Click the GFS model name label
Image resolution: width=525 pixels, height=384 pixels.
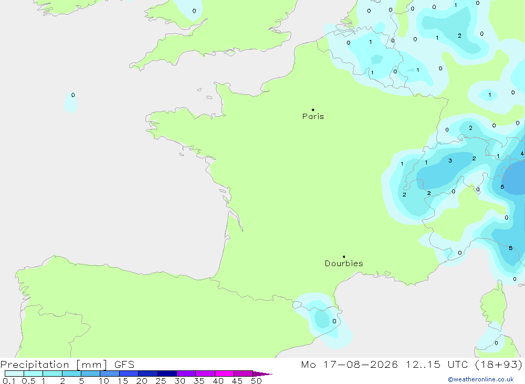tap(124, 365)
